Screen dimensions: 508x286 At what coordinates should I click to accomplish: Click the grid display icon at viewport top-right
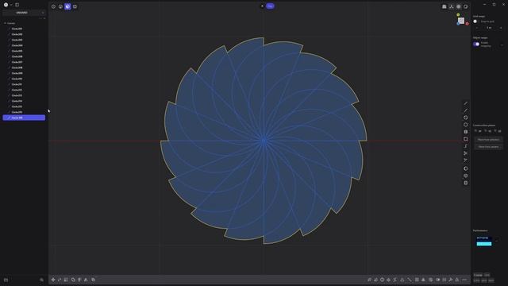[x=444, y=6]
